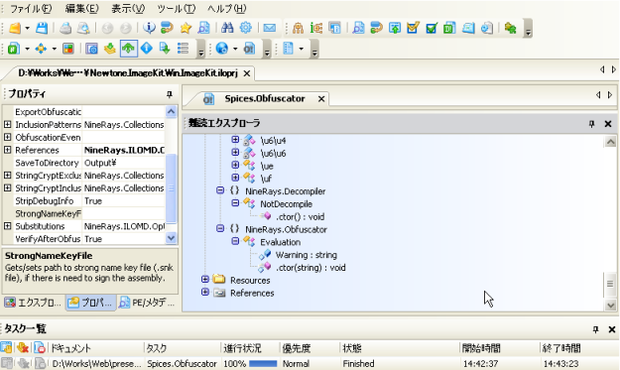Switch to the Spices.Obfuscator tab
620x370 pixels.
tap(265, 98)
